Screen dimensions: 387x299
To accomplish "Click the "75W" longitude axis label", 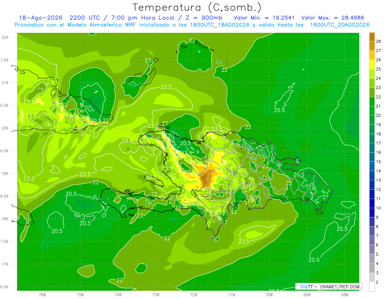I will 80,294.
